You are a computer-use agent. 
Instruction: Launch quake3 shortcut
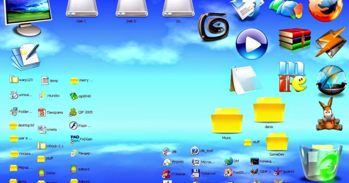(x=278, y=171)
